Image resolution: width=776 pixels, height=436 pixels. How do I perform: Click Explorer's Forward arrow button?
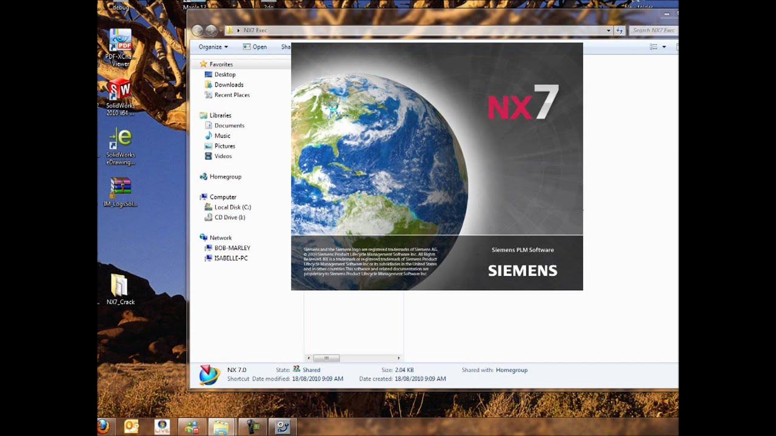pos(211,30)
